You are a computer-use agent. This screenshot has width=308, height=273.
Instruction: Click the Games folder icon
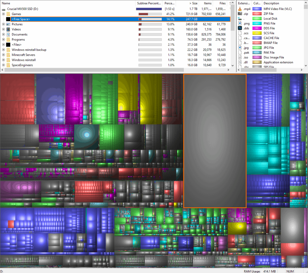pos(8,14)
